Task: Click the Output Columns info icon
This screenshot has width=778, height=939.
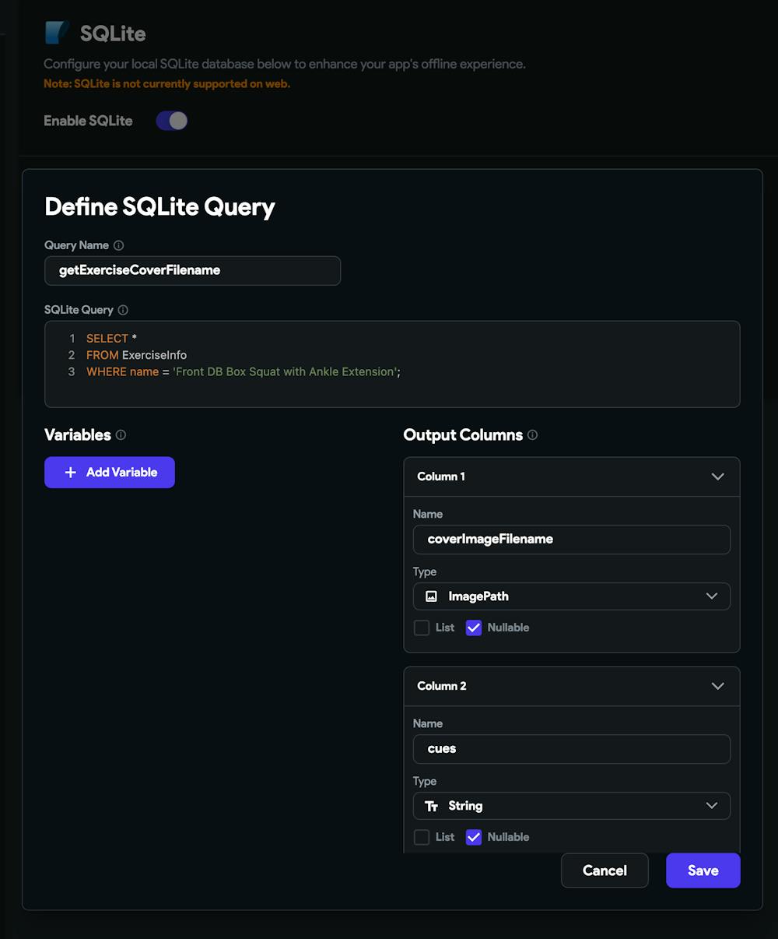Action: 532,435
